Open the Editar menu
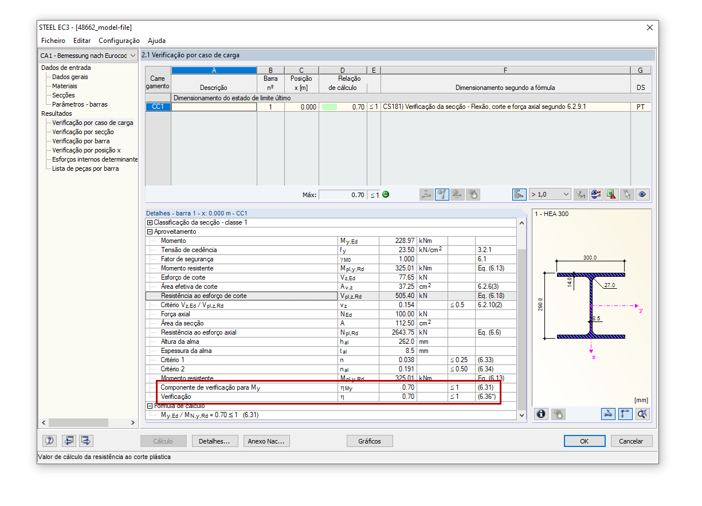The width and height of the screenshot is (702, 506). (82, 41)
